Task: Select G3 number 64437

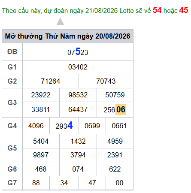Action: click(x=78, y=110)
